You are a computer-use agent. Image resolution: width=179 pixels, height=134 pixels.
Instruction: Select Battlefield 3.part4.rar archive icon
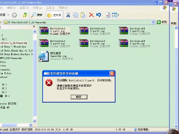pyautogui.click(x=44, y=43)
